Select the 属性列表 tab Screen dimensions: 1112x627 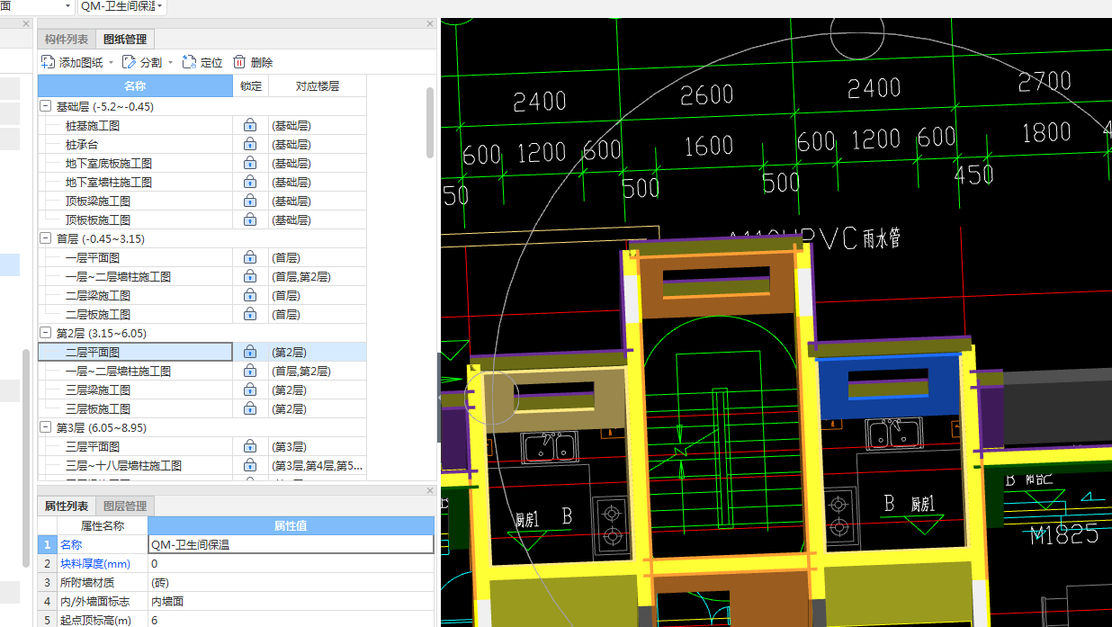tap(67, 506)
